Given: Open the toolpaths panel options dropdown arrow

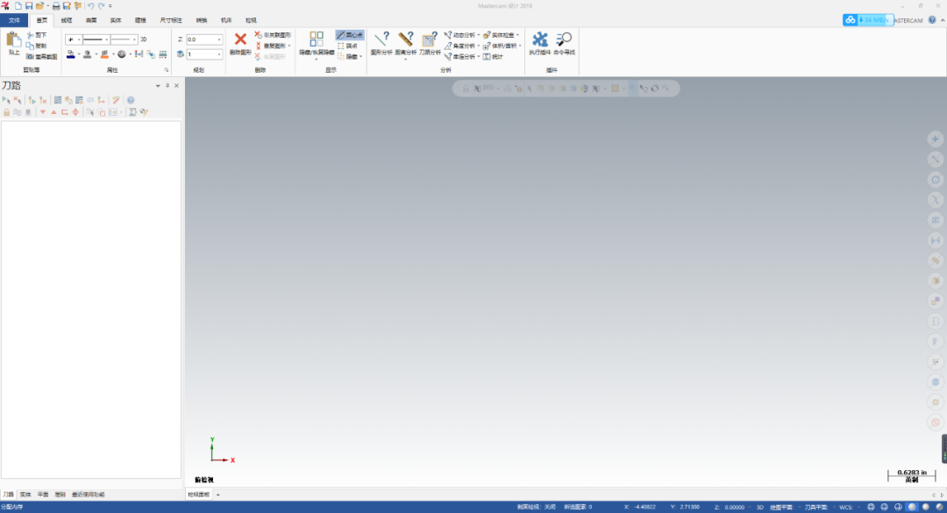Looking at the screenshot, I should 158,86.
